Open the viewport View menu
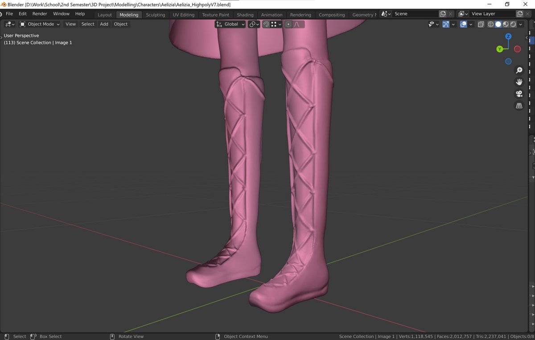Screen dimensions: 535x340 [x=71, y=24]
